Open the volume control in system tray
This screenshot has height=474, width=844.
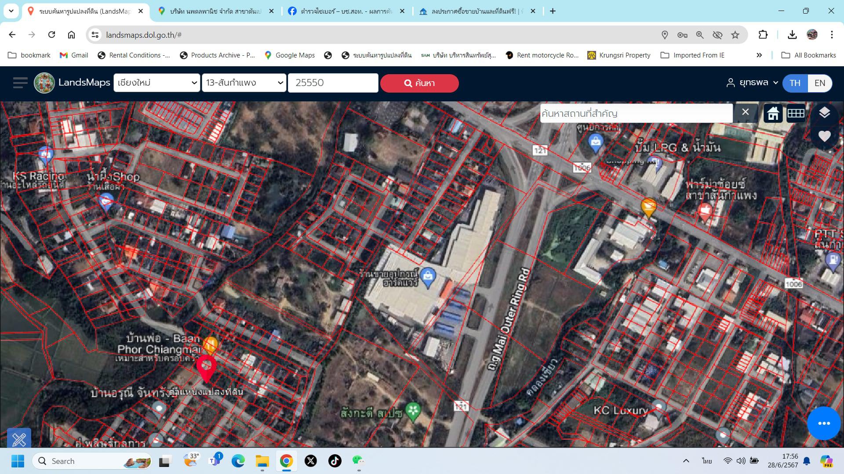pos(741,461)
